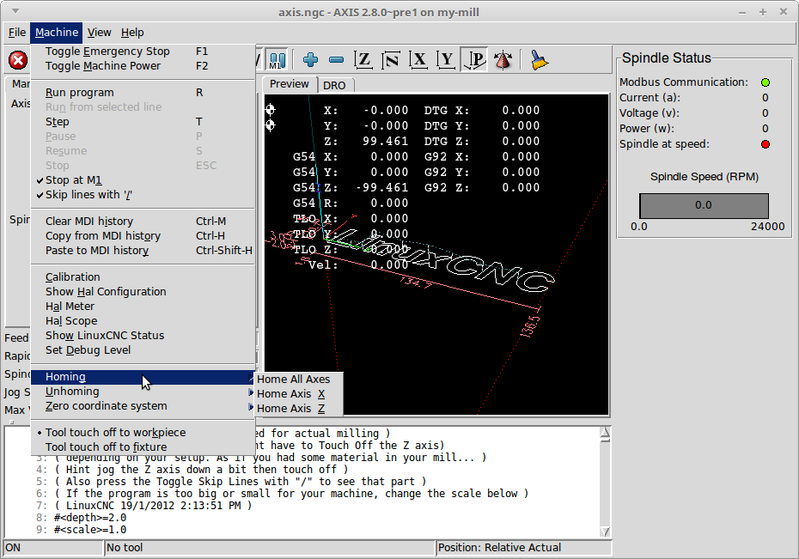The image size is (799, 559).
Task: Switch to side X view icon
Action: point(418,60)
